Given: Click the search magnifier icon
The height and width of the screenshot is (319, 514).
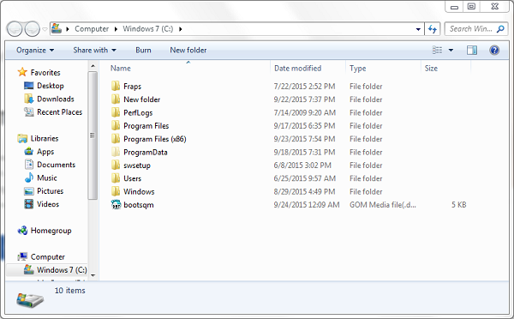Looking at the screenshot, I should pyautogui.click(x=500, y=29).
